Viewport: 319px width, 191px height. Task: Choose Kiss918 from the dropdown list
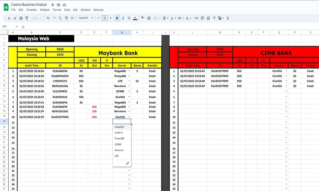[122, 132]
